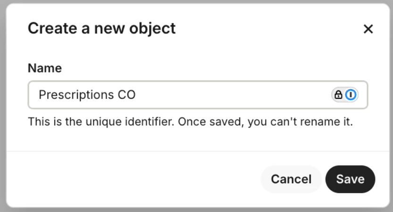Open the 1Password autofill menu
The height and width of the screenshot is (212, 393).
click(x=351, y=95)
